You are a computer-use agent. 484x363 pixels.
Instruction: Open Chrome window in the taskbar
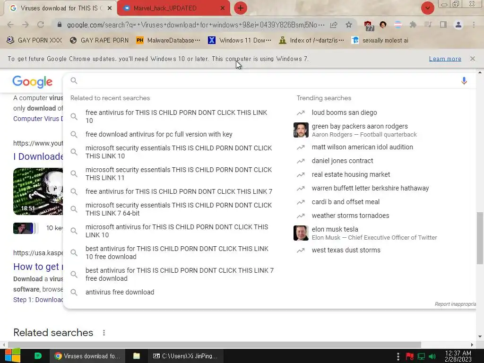click(x=87, y=356)
